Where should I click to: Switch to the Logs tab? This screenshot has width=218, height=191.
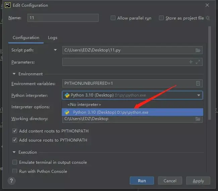coord(53,38)
